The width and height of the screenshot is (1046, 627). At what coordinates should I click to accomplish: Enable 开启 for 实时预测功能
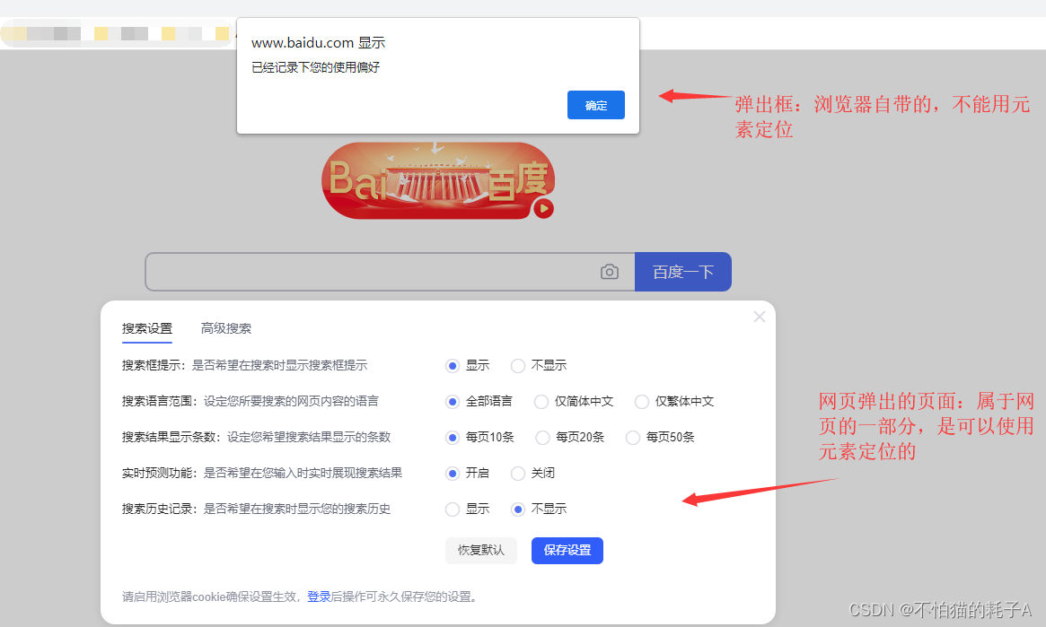click(453, 474)
